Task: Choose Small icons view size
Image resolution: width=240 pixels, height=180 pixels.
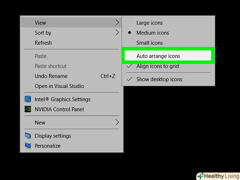Action: tap(150, 43)
